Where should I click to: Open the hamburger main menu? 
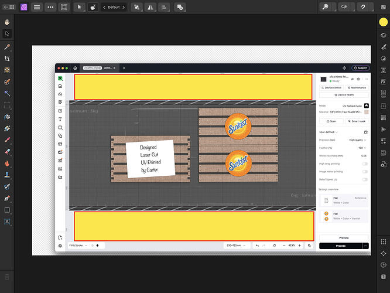tap(37, 7)
